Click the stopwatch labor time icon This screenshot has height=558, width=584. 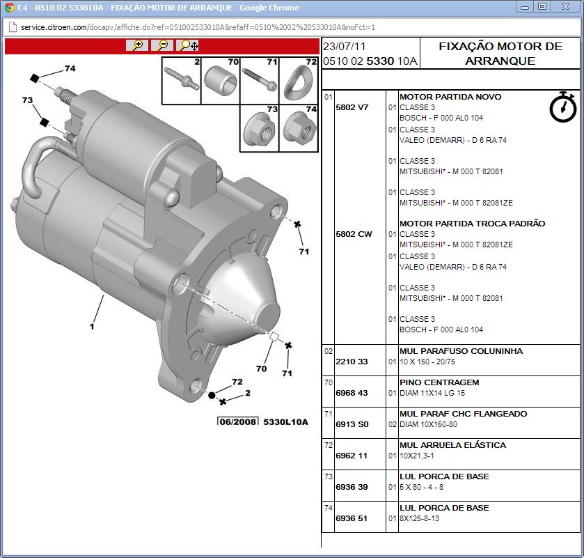563,107
